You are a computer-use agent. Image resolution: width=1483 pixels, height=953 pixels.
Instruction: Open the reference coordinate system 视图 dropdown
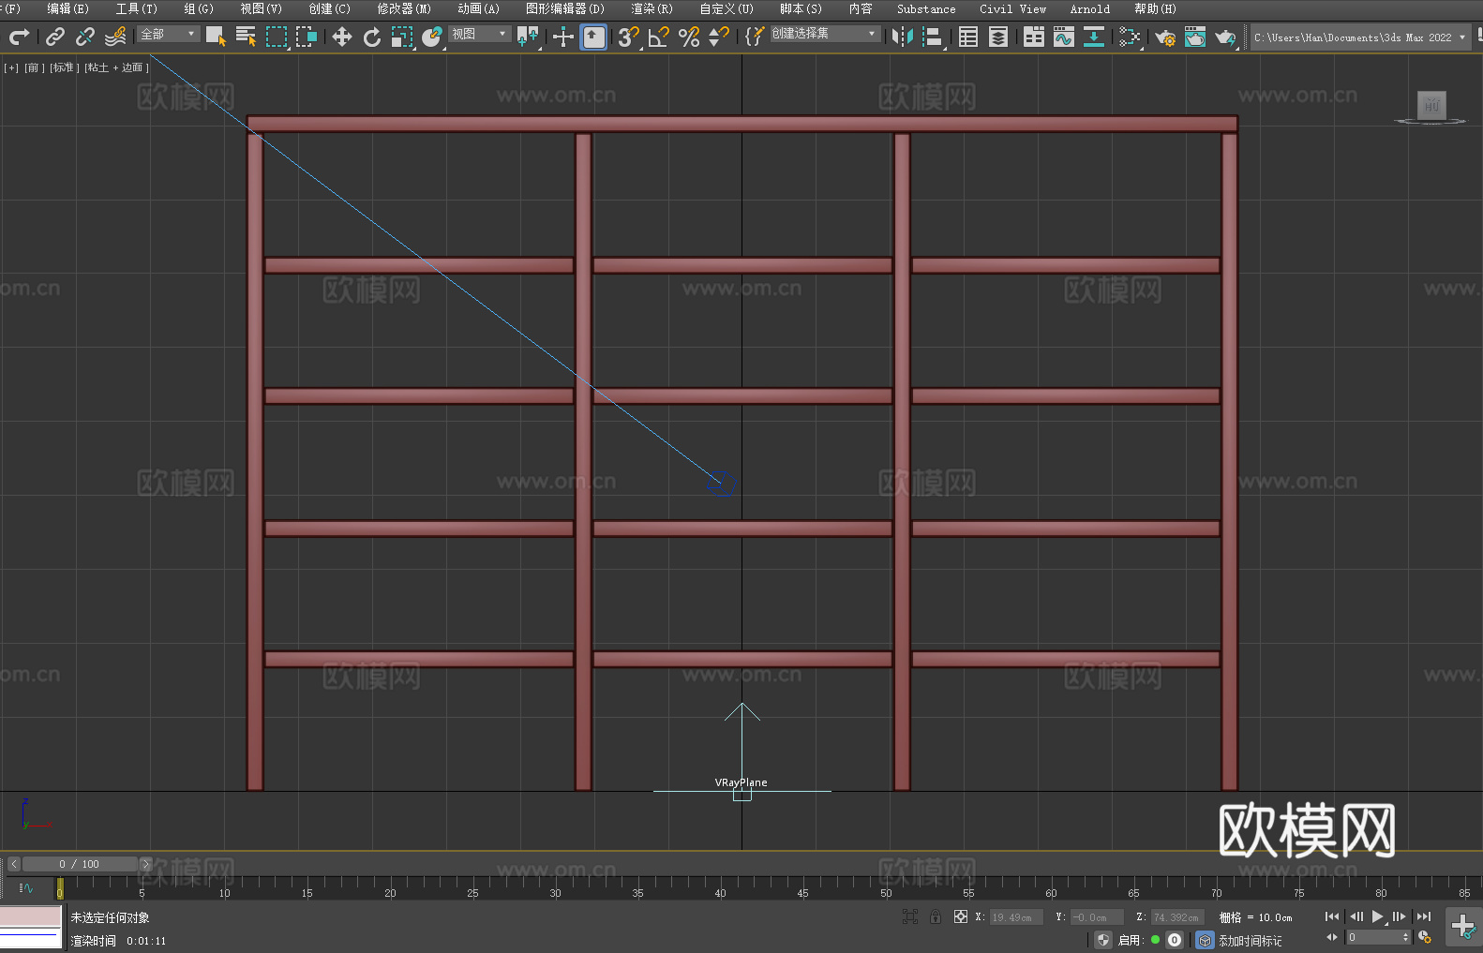click(x=479, y=34)
